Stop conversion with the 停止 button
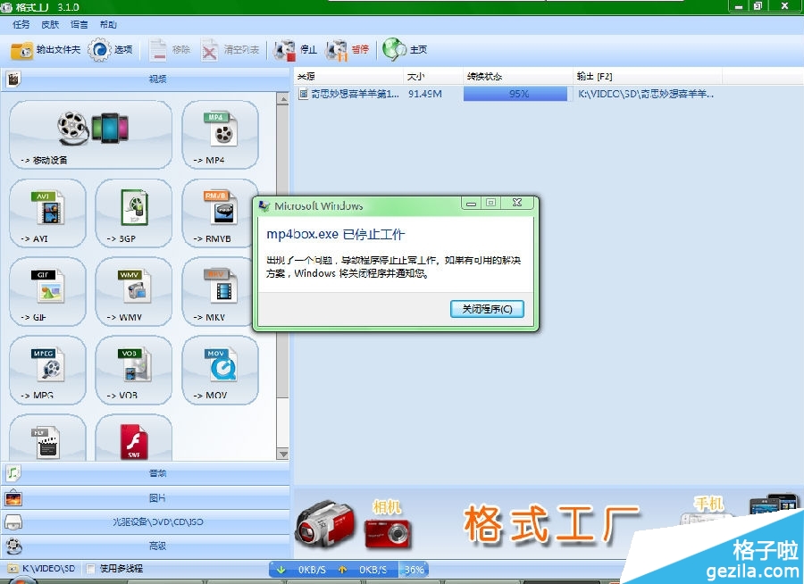The image size is (804, 584). tap(296, 50)
